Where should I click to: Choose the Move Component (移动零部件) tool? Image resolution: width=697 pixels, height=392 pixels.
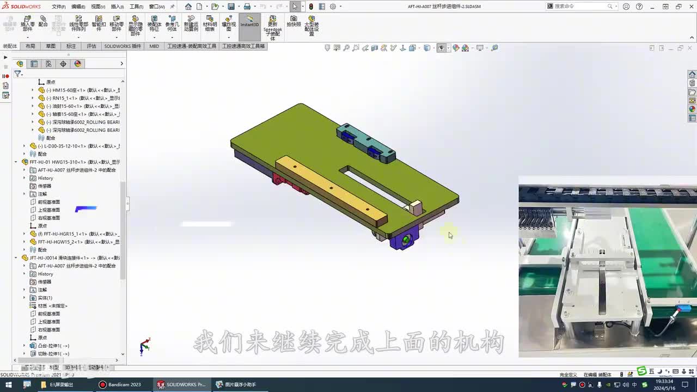(x=117, y=23)
